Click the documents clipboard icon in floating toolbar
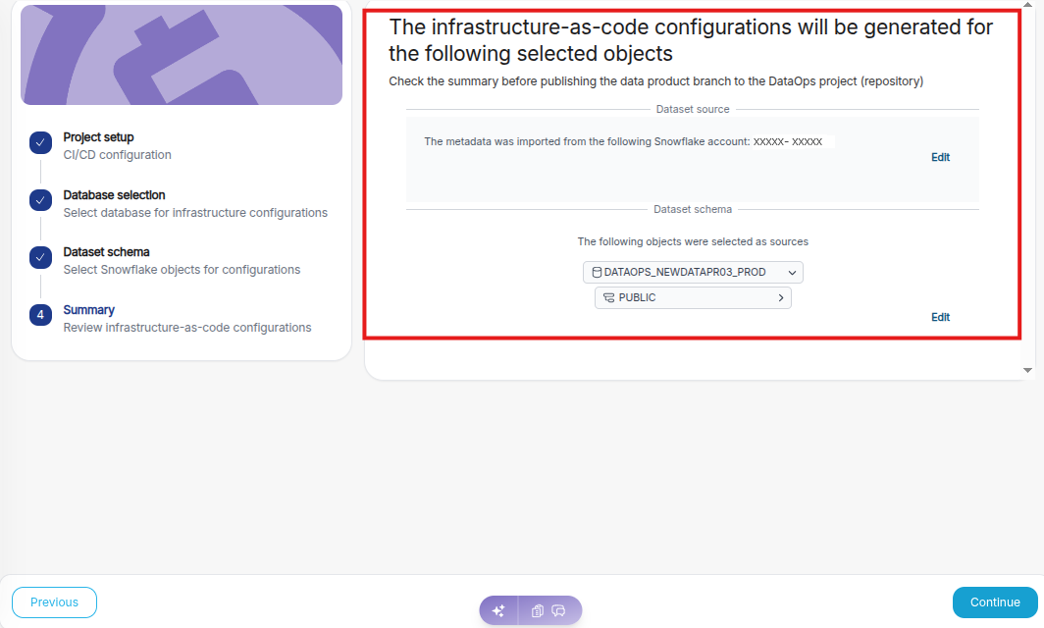The height and width of the screenshot is (628, 1044). pos(538,610)
